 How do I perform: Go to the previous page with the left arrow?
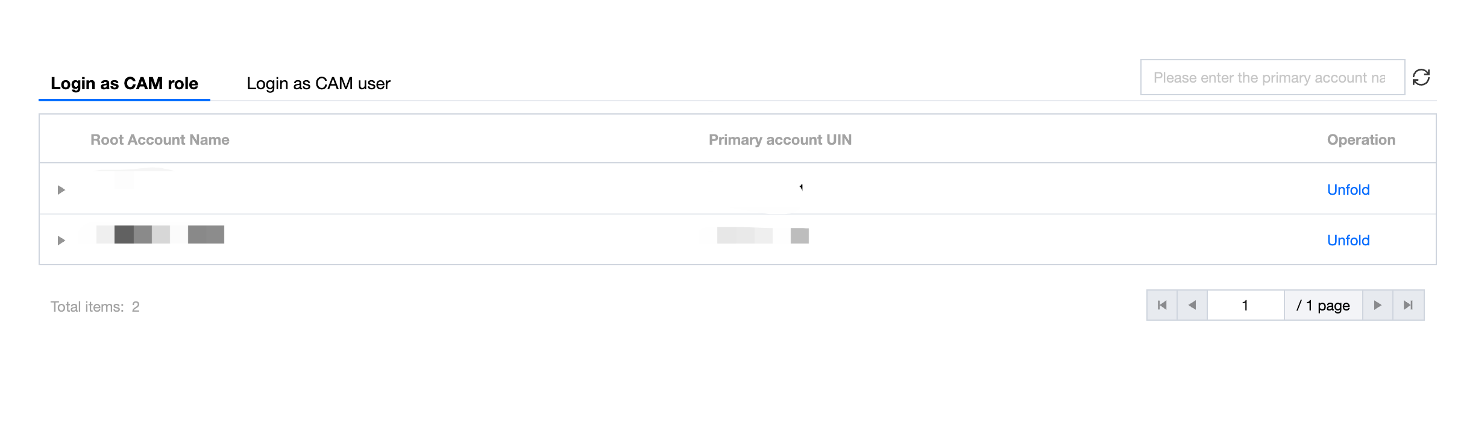click(x=1192, y=305)
